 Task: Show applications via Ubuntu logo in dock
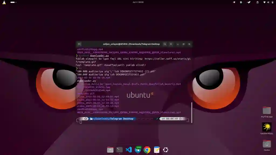pos(165,150)
